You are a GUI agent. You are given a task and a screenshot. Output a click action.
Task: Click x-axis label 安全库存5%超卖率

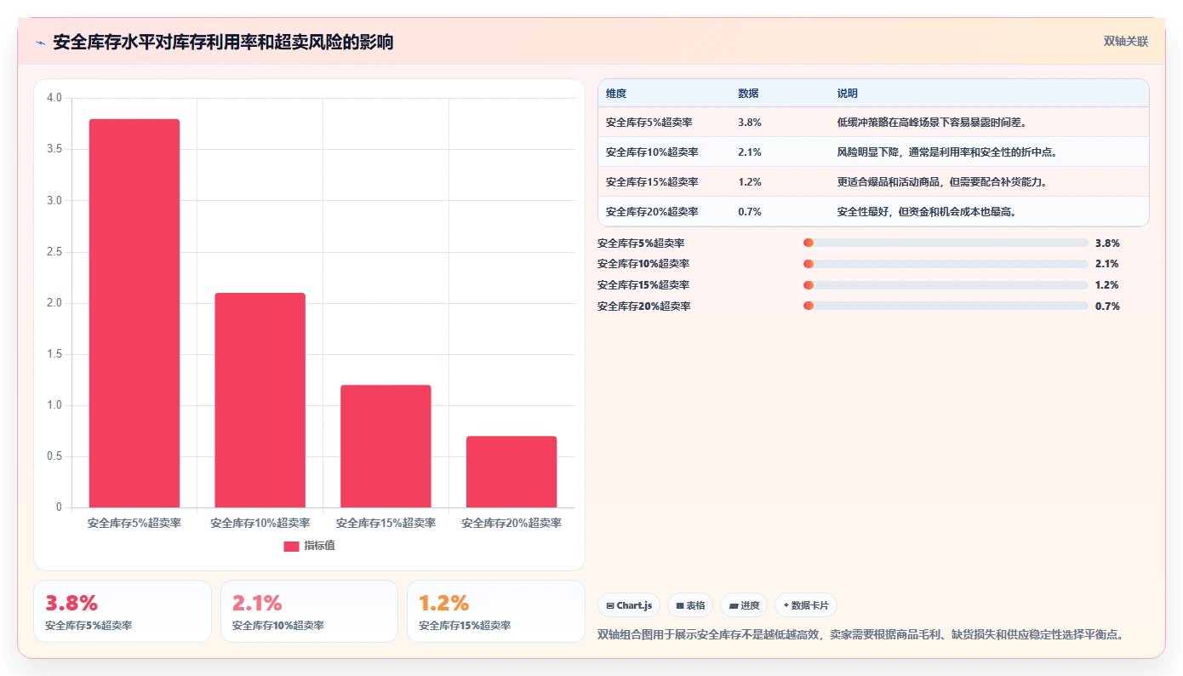click(134, 523)
